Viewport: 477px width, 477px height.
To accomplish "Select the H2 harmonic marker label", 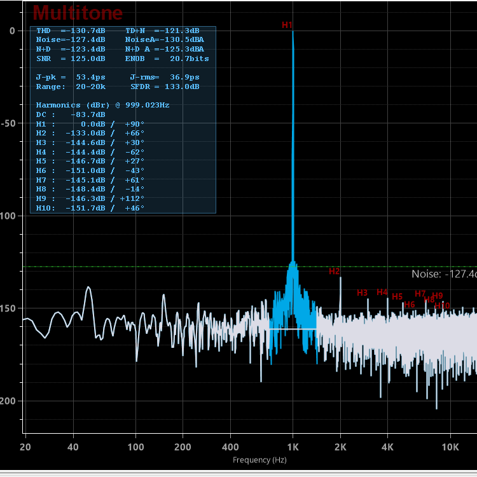I will [335, 272].
